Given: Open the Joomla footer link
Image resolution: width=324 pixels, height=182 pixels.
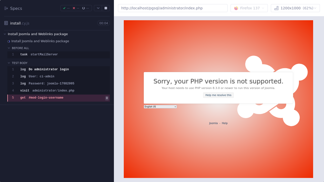Looking at the screenshot, I should click(213, 123).
